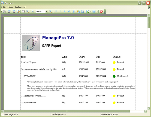Click start date '23/11/2003'
This screenshot has height=117, width=151.
pos(84,62)
